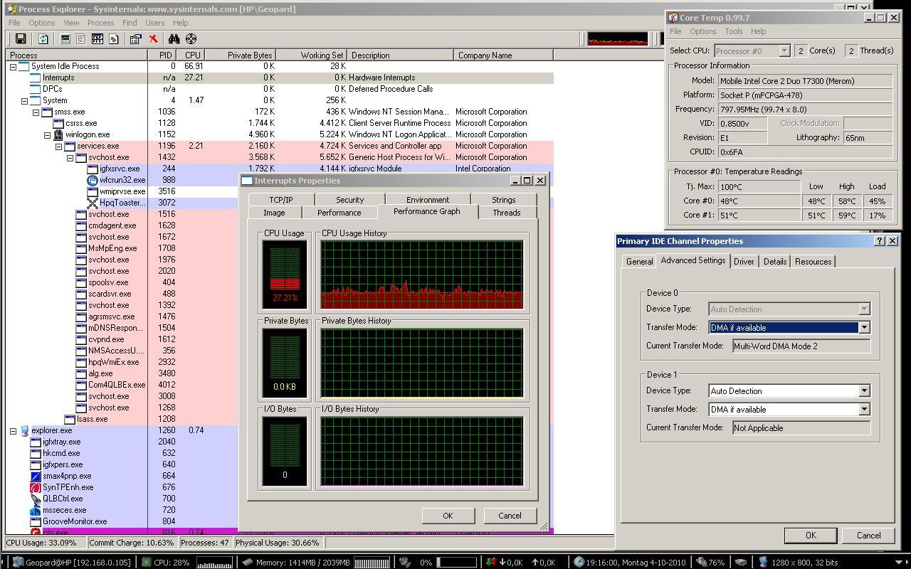Viewport: 911px width, 569px height.
Task: Collapse the services.exe tree node
Action: tap(58, 146)
